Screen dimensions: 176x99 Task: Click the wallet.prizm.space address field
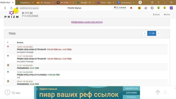click(x=29, y=8)
